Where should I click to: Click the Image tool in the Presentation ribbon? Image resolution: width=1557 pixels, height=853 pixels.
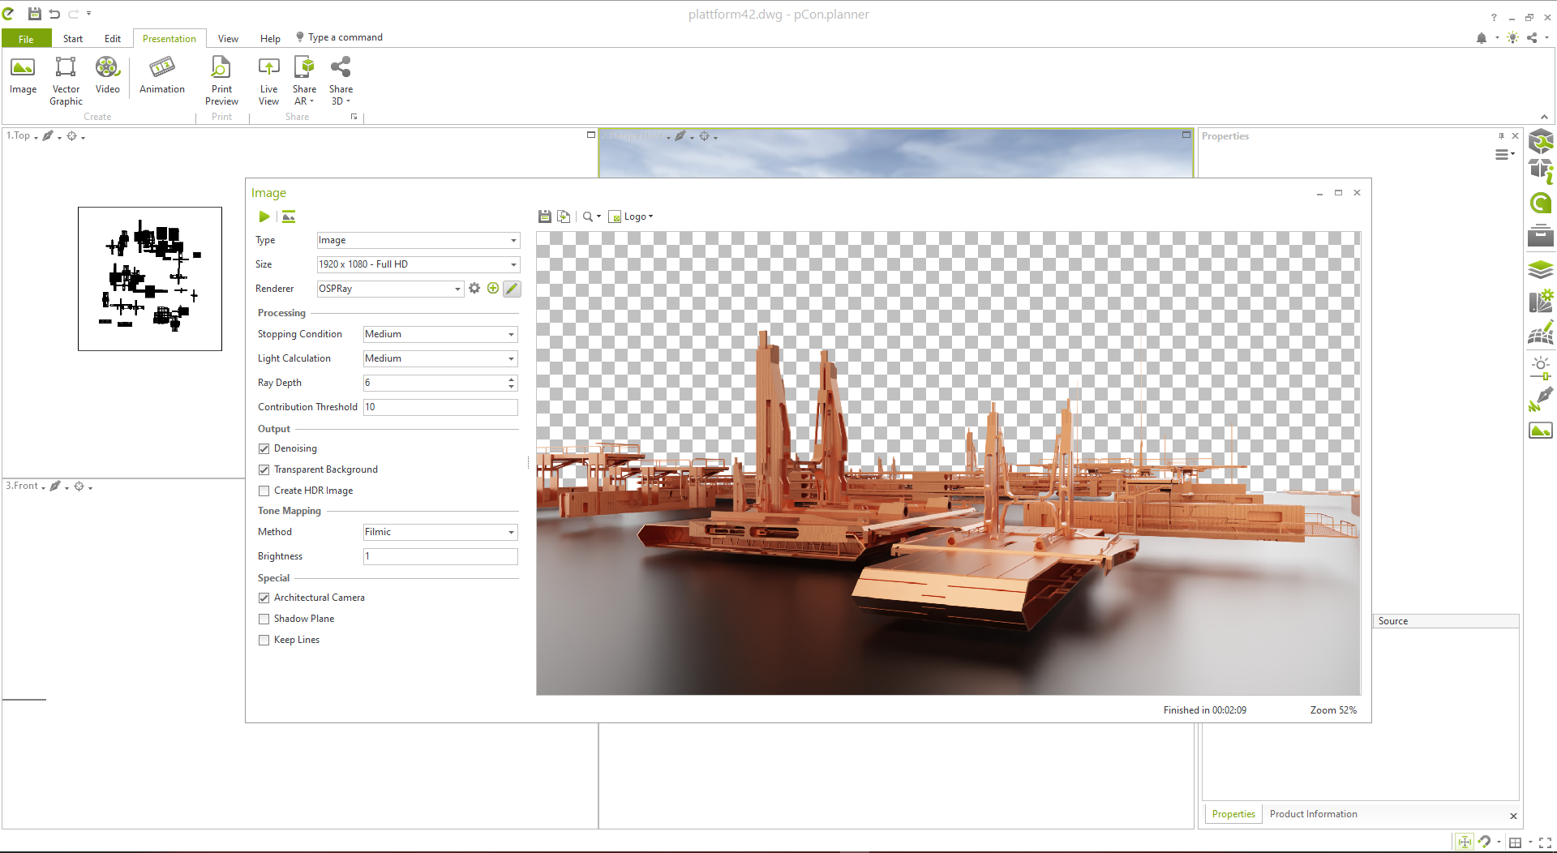[23, 75]
